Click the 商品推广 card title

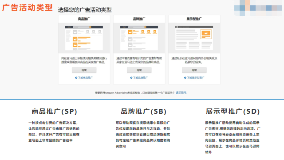tap(84, 19)
